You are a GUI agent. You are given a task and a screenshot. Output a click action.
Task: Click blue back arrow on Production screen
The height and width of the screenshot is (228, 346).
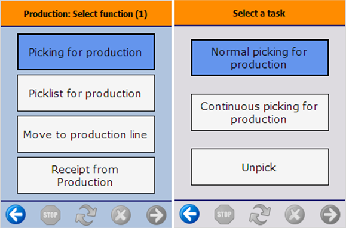tap(16, 214)
